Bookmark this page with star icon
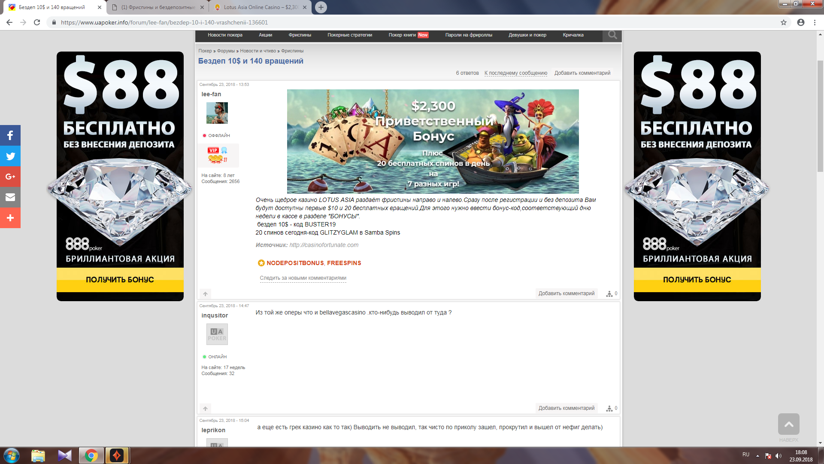 [784, 22]
